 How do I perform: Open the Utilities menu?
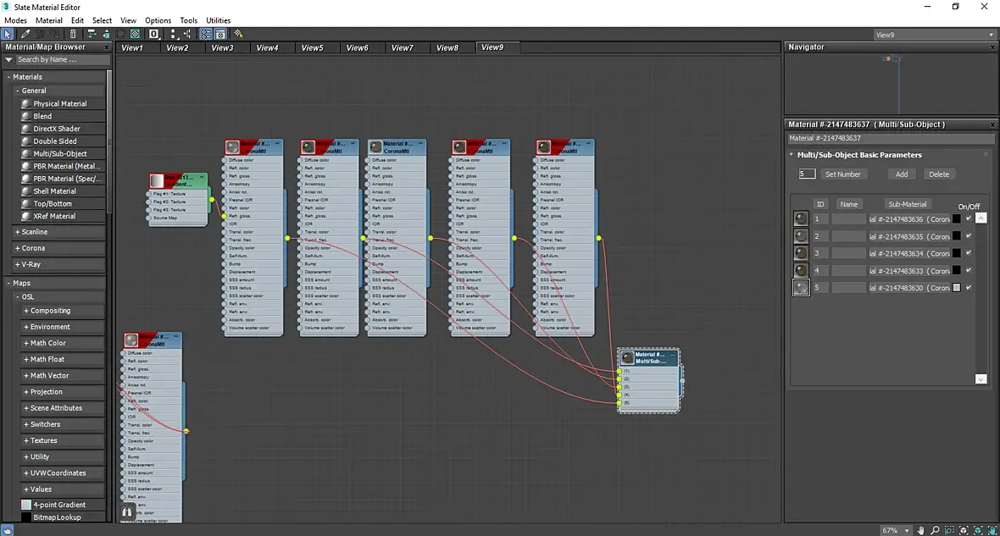coord(218,20)
